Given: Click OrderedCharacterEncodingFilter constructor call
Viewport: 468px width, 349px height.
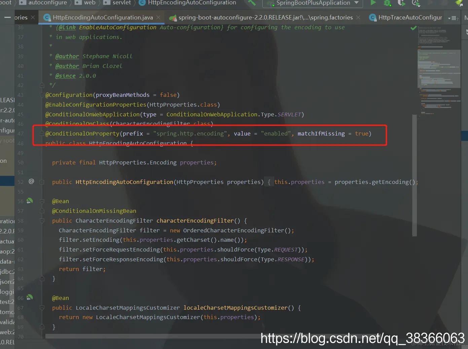Looking at the screenshot, I should pyautogui.click(x=237, y=230).
